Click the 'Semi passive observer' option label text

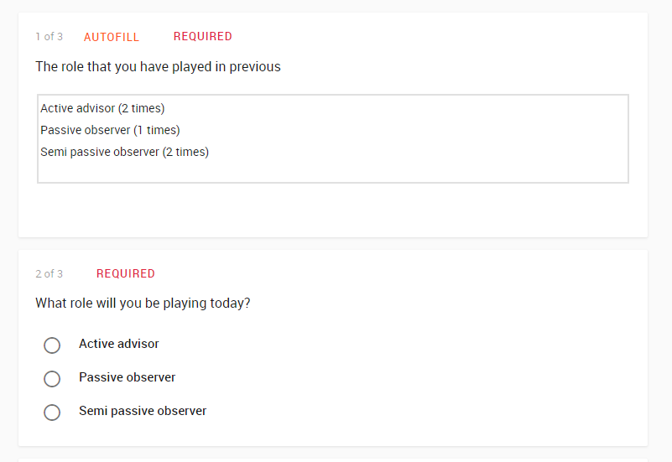(x=143, y=411)
